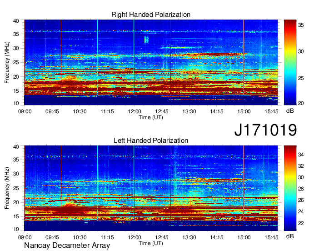Click the 15 MHz tick label of Left Handed plot

(16, 217)
